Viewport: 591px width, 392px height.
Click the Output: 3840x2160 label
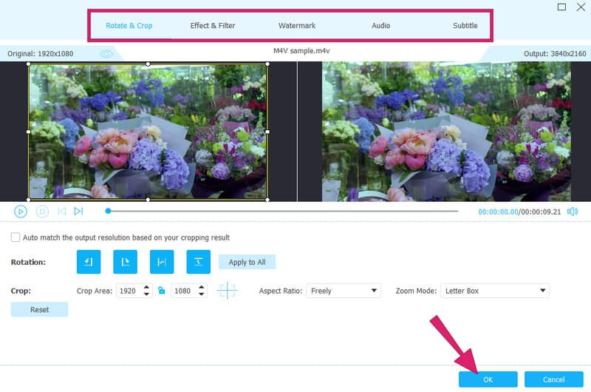(x=555, y=53)
